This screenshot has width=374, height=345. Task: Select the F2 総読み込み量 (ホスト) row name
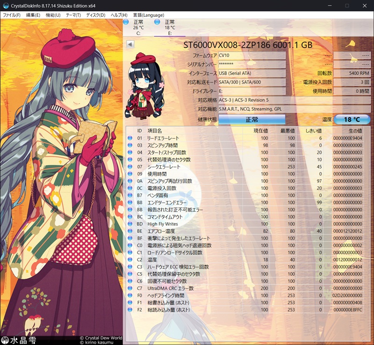click(x=169, y=310)
